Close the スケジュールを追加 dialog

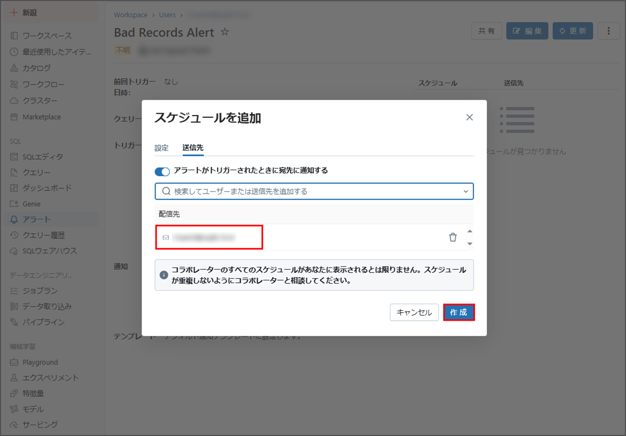coord(469,117)
